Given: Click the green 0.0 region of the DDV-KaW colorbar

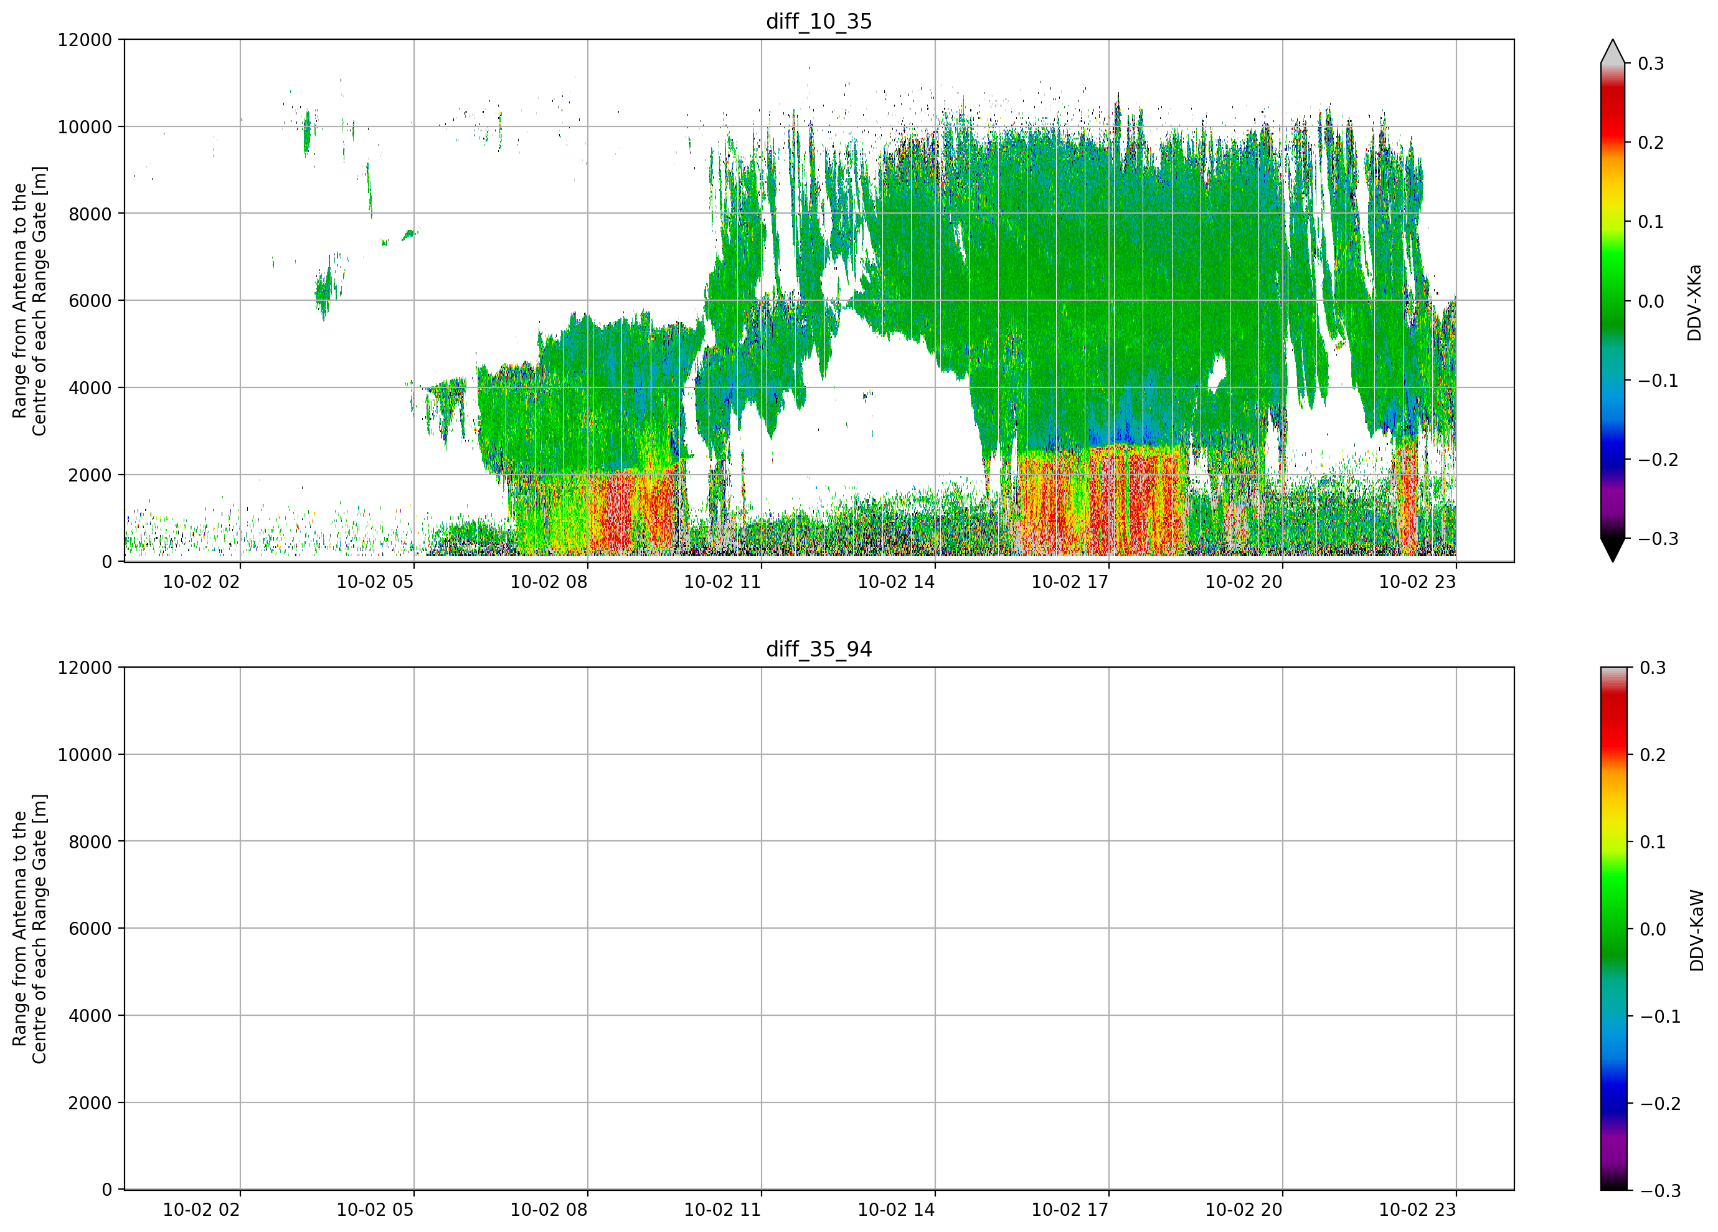Looking at the screenshot, I should (x=1613, y=928).
